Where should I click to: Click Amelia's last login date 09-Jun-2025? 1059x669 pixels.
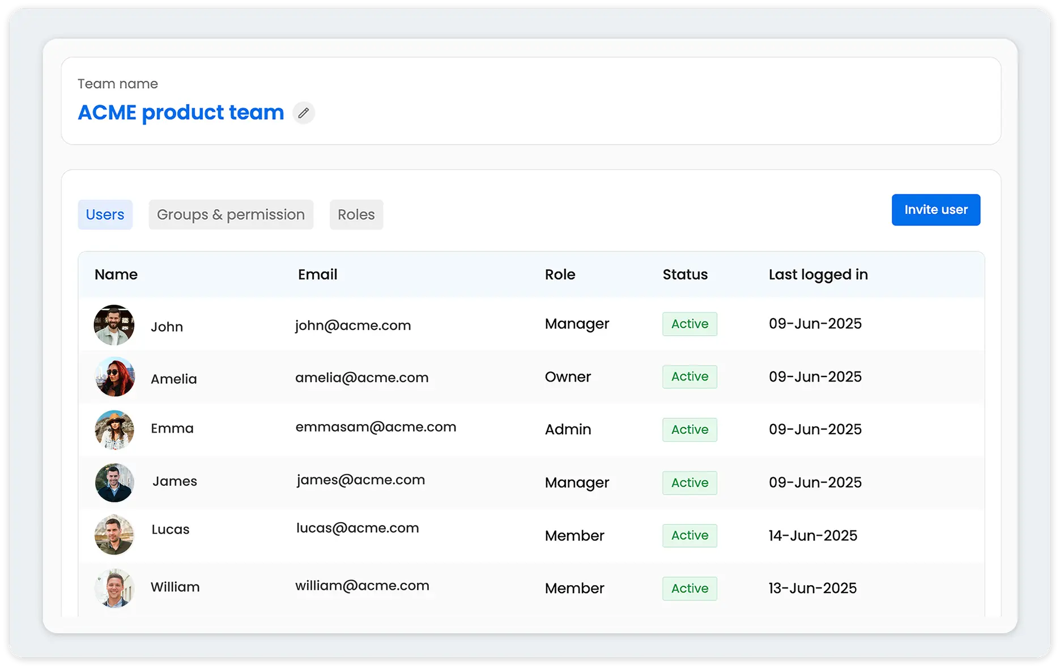pos(815,376)
